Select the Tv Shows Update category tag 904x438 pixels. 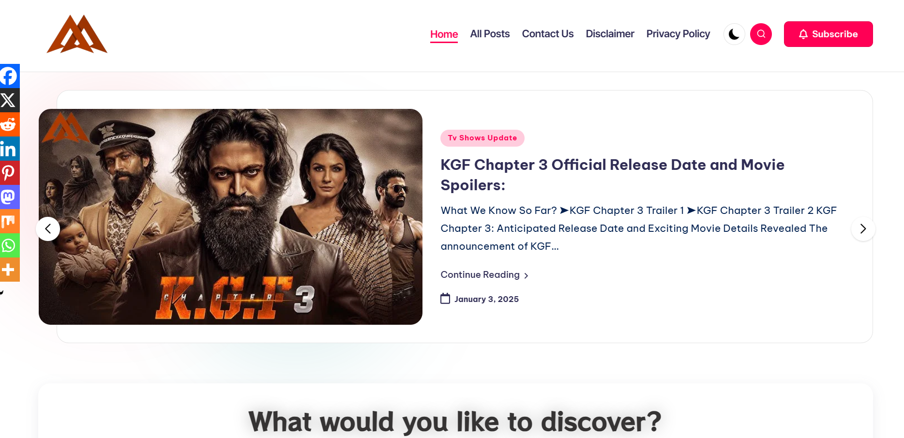[482, 138]
